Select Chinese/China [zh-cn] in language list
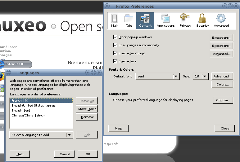Image resolution: width=240 pixels, height=162 pixels. [x=41, y=115]
